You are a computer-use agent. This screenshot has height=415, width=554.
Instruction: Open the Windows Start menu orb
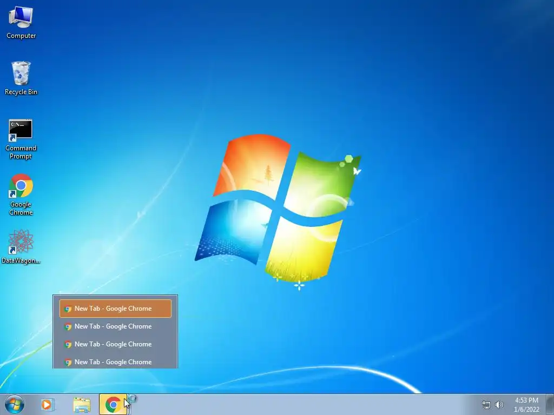15,404
